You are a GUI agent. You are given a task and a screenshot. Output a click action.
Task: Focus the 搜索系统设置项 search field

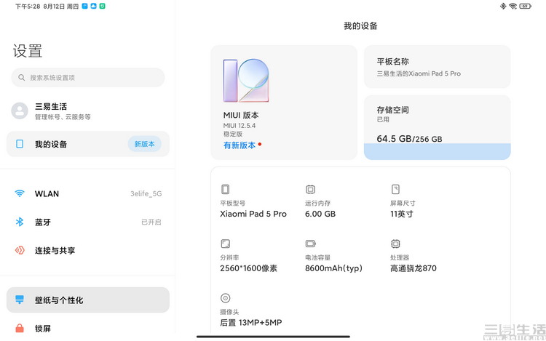(88, 78)
